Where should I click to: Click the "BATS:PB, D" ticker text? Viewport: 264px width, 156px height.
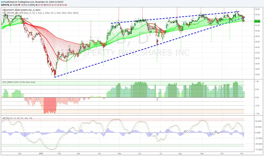coord(7,5)
